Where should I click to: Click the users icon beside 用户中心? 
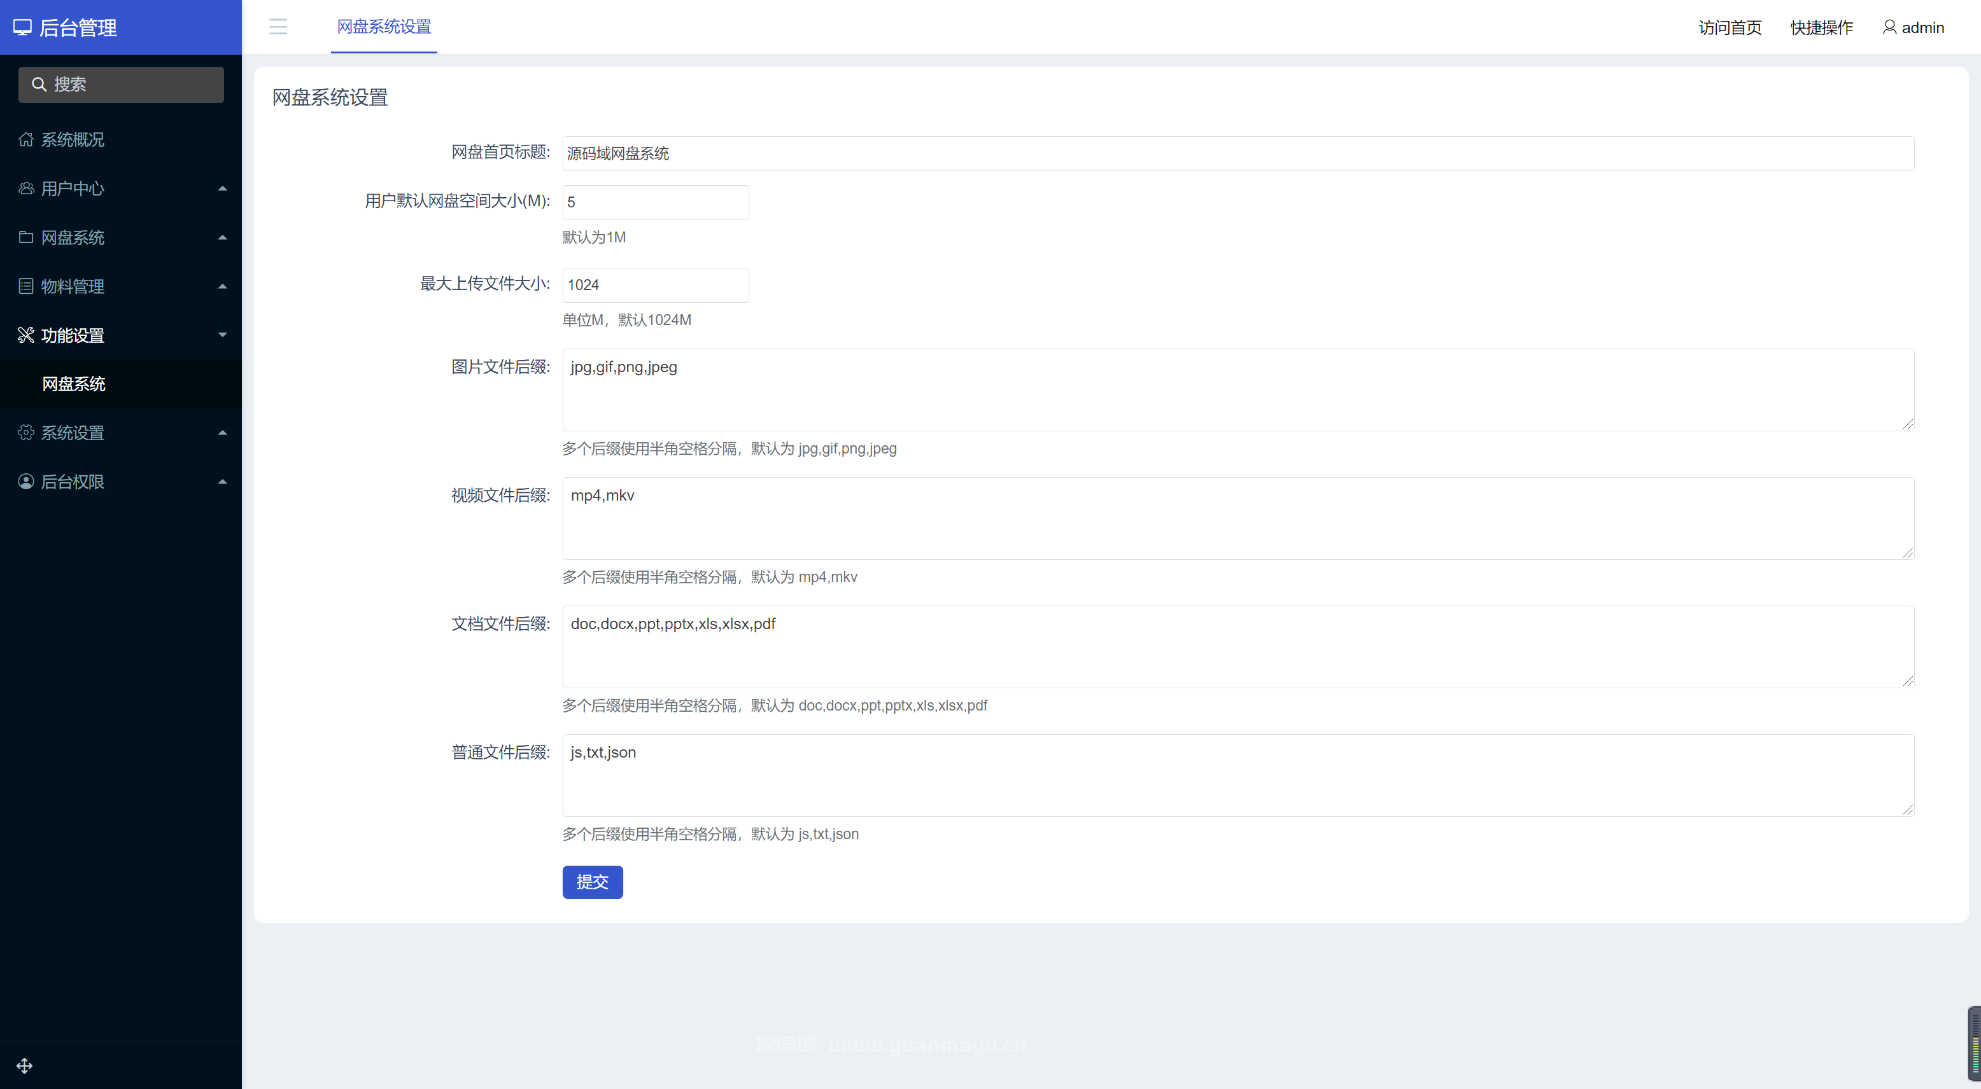point(26,188)
